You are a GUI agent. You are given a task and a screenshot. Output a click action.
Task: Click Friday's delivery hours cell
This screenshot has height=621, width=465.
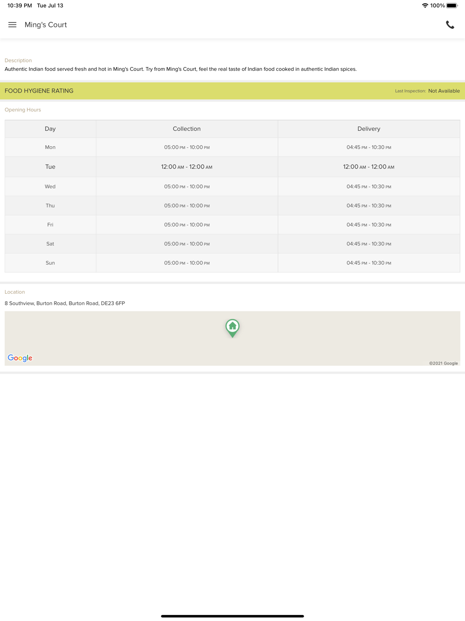coord(369,225)
